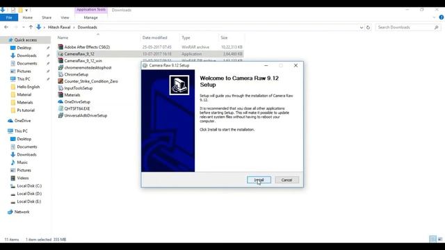
Task: Click the OneDriveSetup cloud icon
Action: (60, 102)
